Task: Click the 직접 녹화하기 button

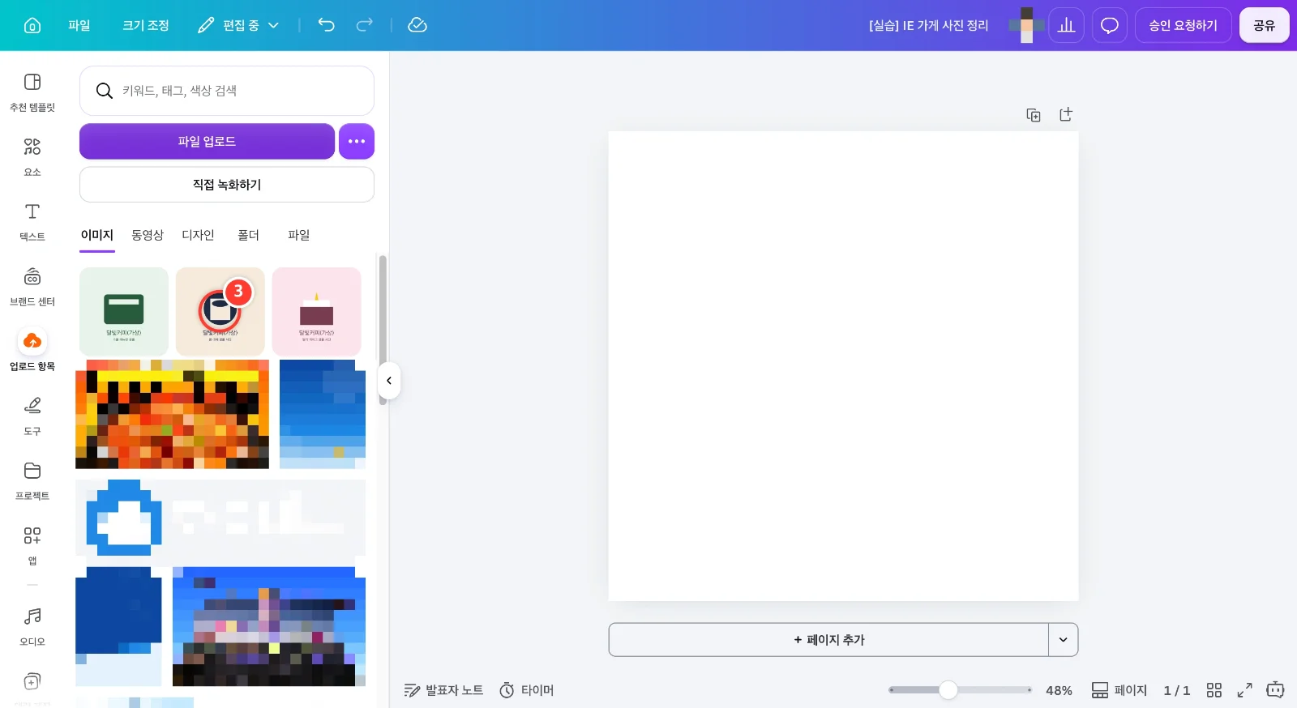Action: (227, 185)
